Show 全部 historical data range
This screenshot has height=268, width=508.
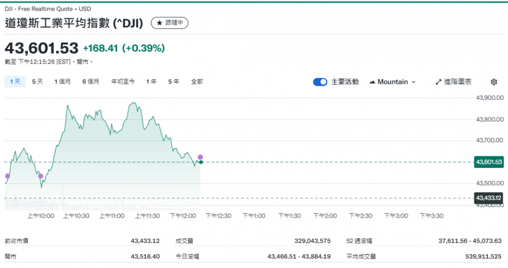point(197,81)
